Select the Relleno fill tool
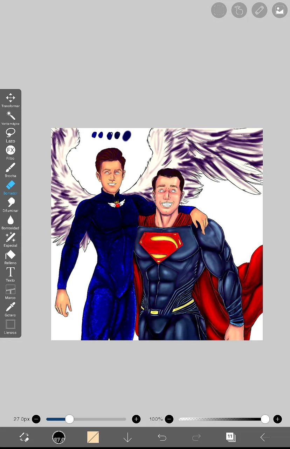 coord(11,257)
